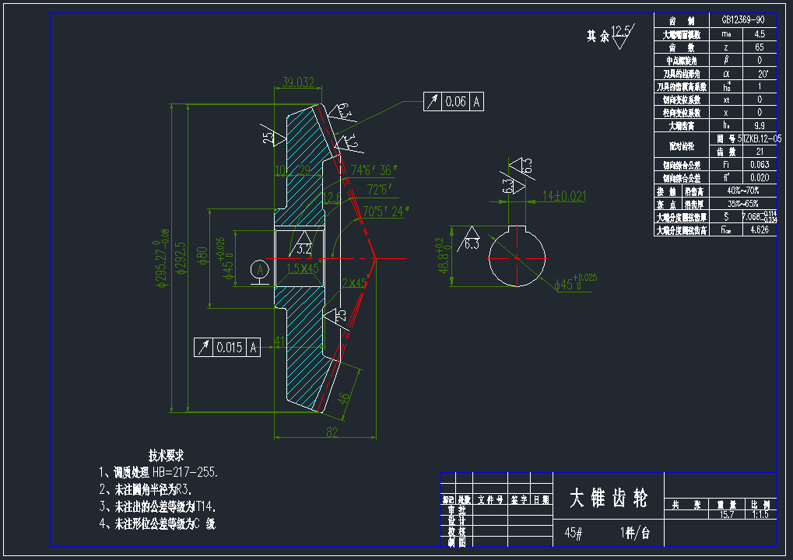Select the 20° pressure angle cell
The width and height of the screenshot is (793, 560).
click(759, 73)
